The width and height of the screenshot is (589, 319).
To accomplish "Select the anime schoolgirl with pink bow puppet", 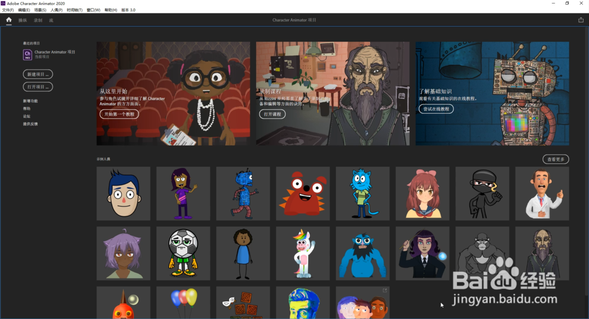I will 422,193.
